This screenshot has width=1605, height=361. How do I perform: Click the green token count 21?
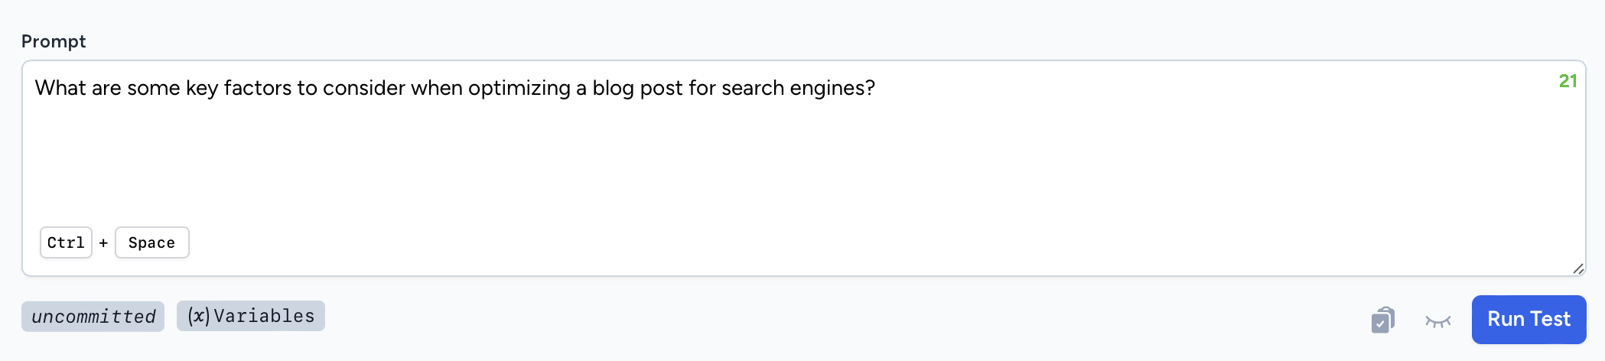(x=1568, y=81)
